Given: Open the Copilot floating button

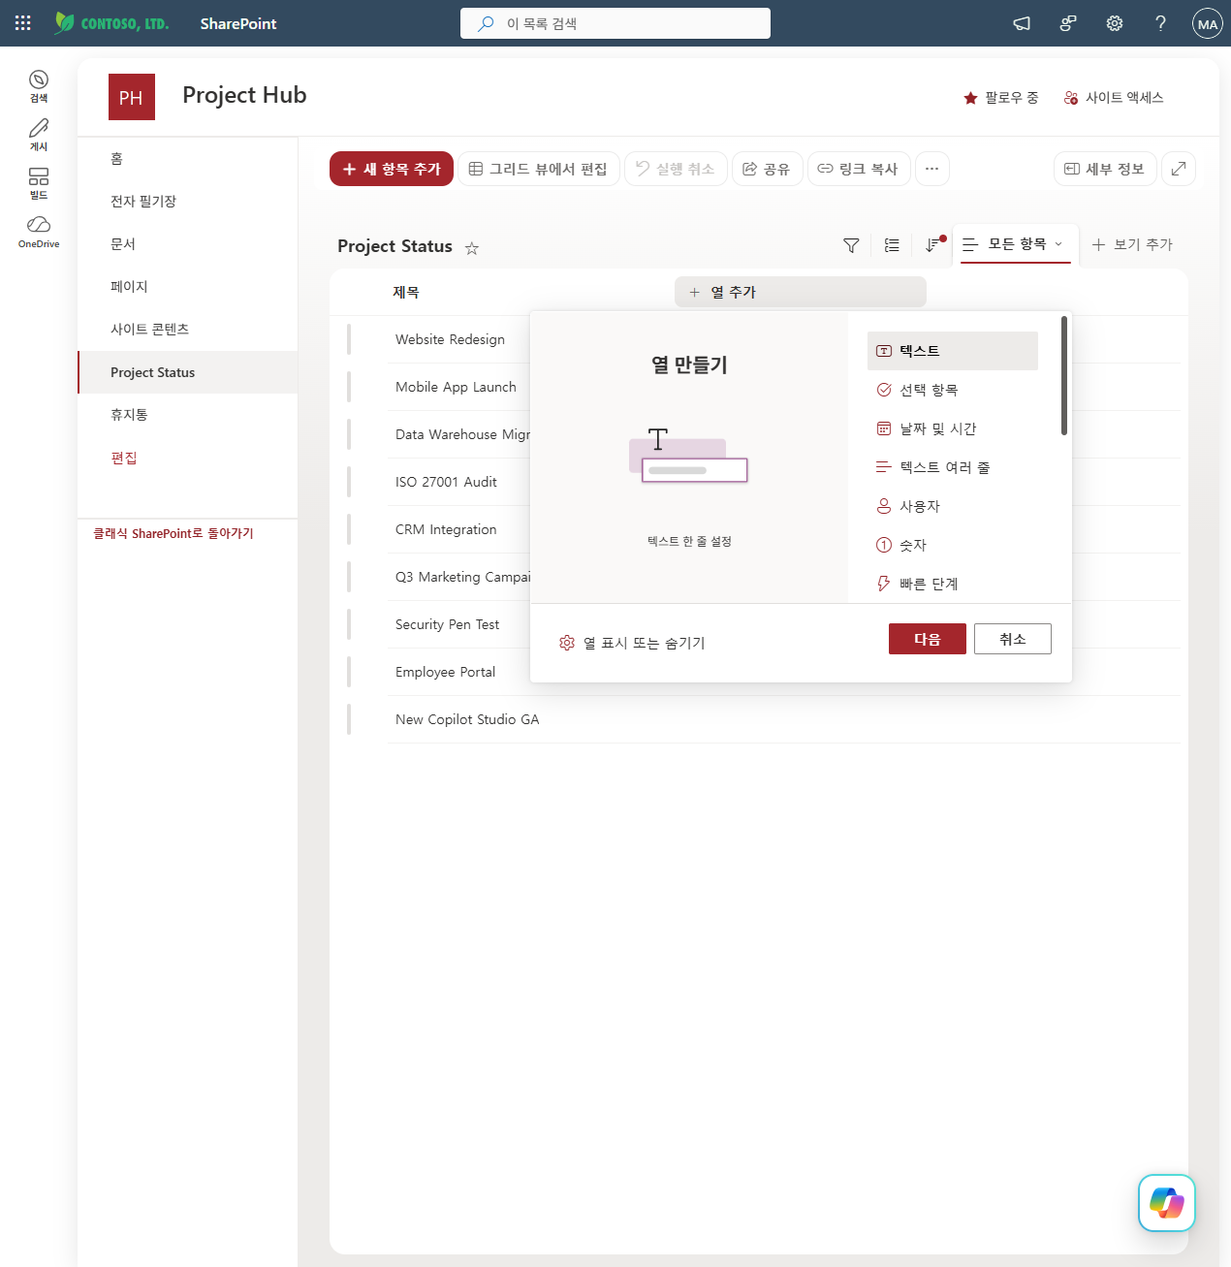Looking at the screenshot, I should point(1166,1203).
